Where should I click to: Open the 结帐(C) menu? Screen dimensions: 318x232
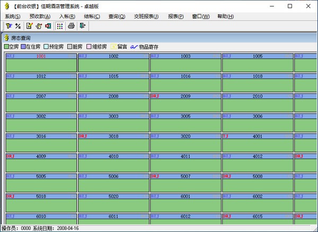tap(91, 16)
